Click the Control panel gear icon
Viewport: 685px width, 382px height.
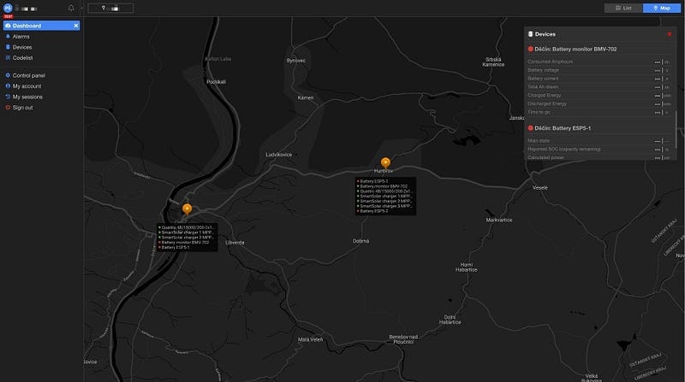8,75
